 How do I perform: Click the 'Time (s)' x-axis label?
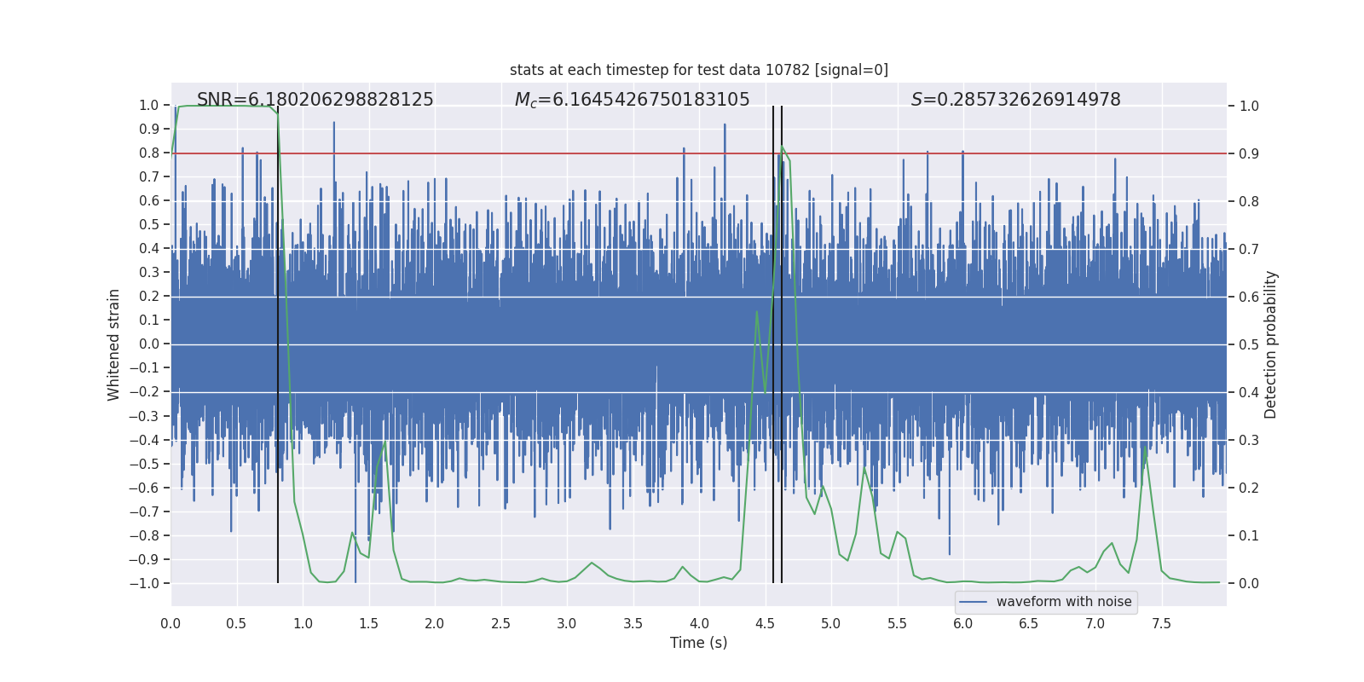click(x=699, y=643)
